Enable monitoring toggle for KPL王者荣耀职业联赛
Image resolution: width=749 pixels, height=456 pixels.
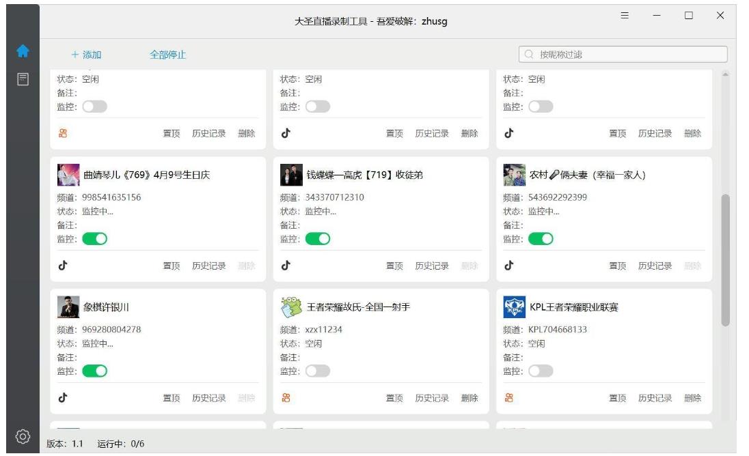[x=541, y=371]
